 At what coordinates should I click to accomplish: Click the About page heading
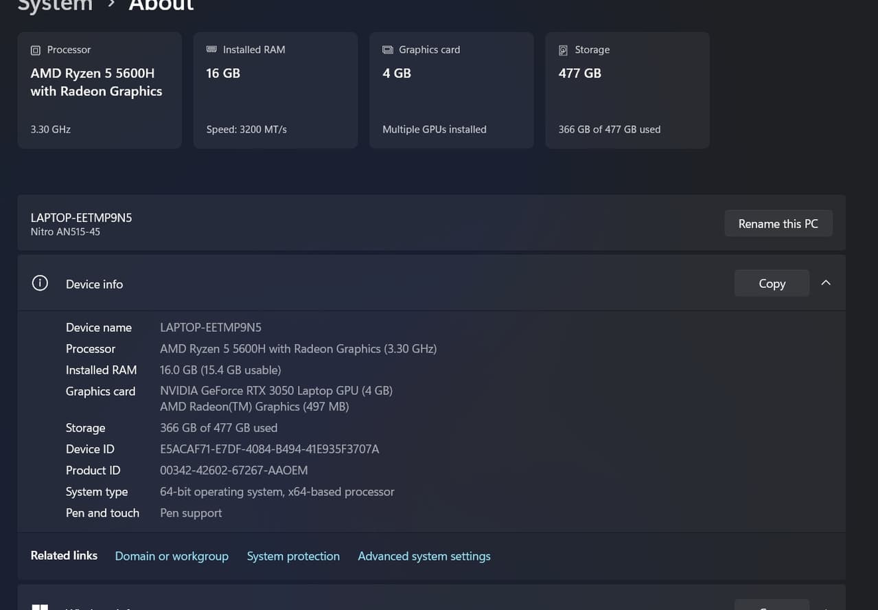click(161, 5)
